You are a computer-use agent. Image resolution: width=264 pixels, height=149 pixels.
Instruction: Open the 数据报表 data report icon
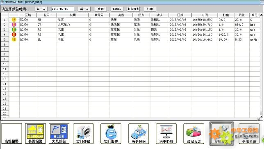point(193,133)
